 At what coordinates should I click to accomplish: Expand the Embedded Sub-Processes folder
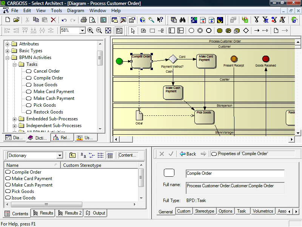[14, 119]
